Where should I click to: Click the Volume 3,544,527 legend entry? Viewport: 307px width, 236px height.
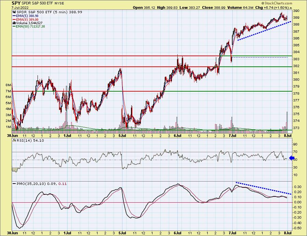pyautogui.click(x=29, y=23)
